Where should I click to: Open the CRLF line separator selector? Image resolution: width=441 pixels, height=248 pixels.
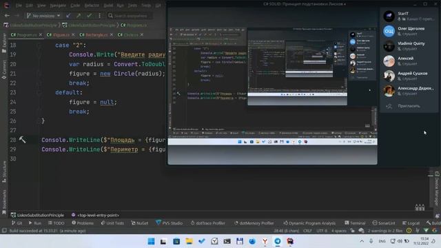coord(307,231)
